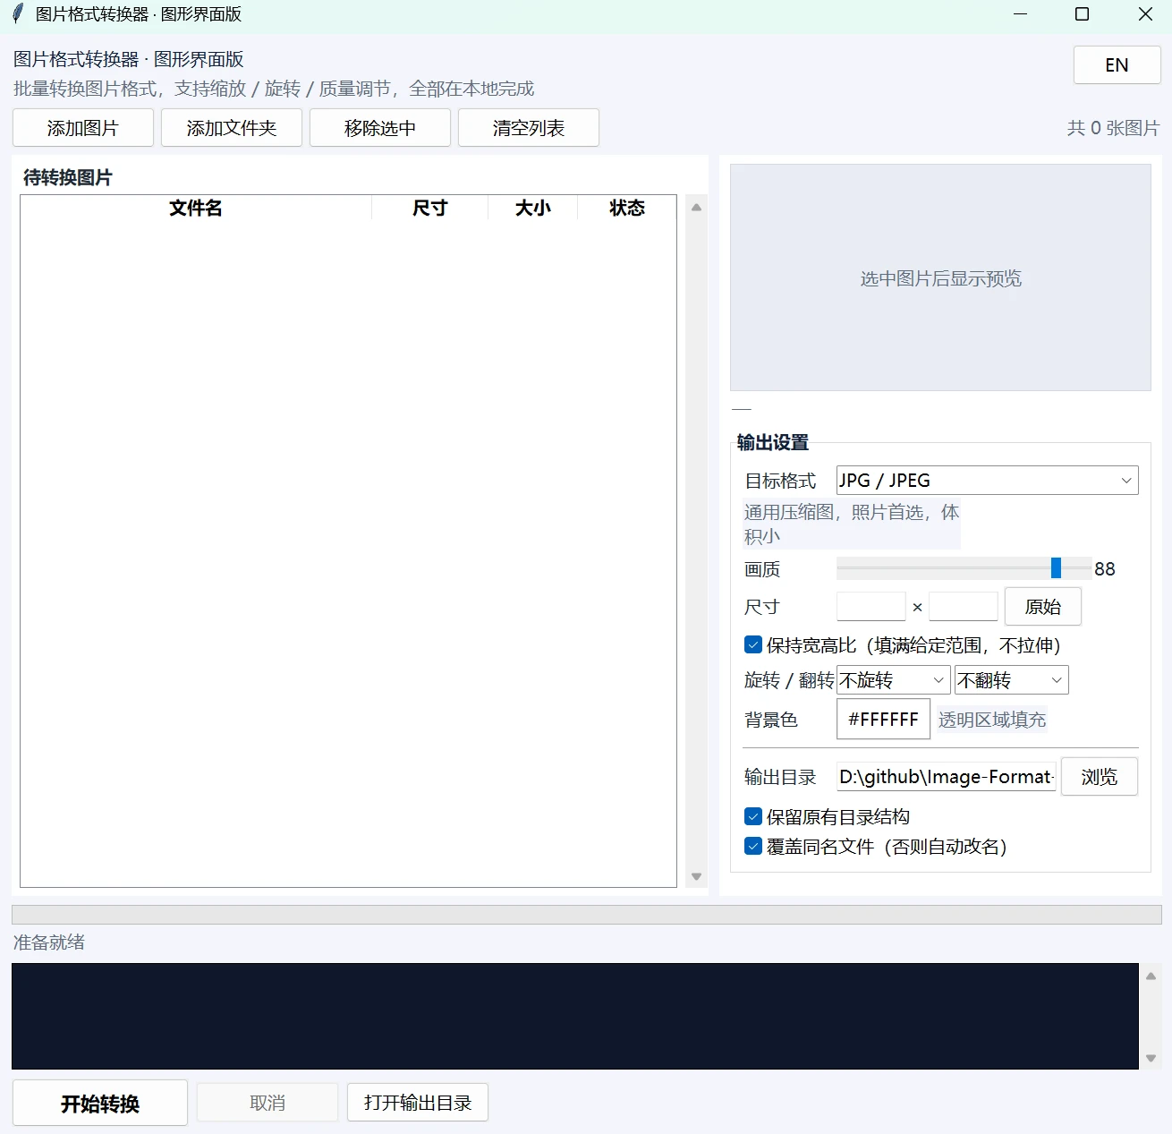
Task: Open the 目标格式 JPG / JPEG dropdown
Action: tap(988, 481)
